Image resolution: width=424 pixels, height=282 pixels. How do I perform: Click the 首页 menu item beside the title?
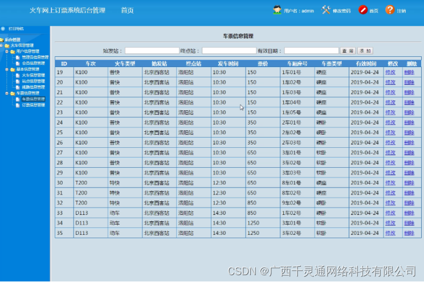point(127,11)
